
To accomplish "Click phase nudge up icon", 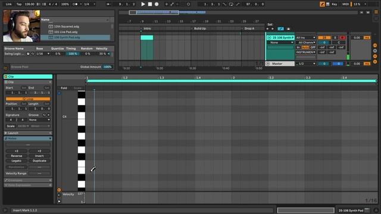I will 44,4.
